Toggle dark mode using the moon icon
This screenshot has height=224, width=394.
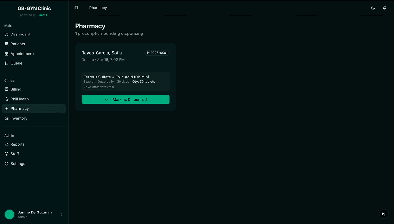click(x=373, y=8)
